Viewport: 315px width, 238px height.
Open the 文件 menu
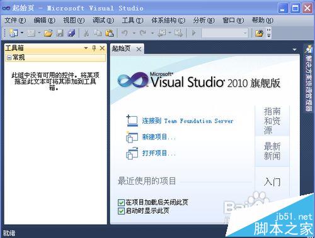tap(15, 20)
